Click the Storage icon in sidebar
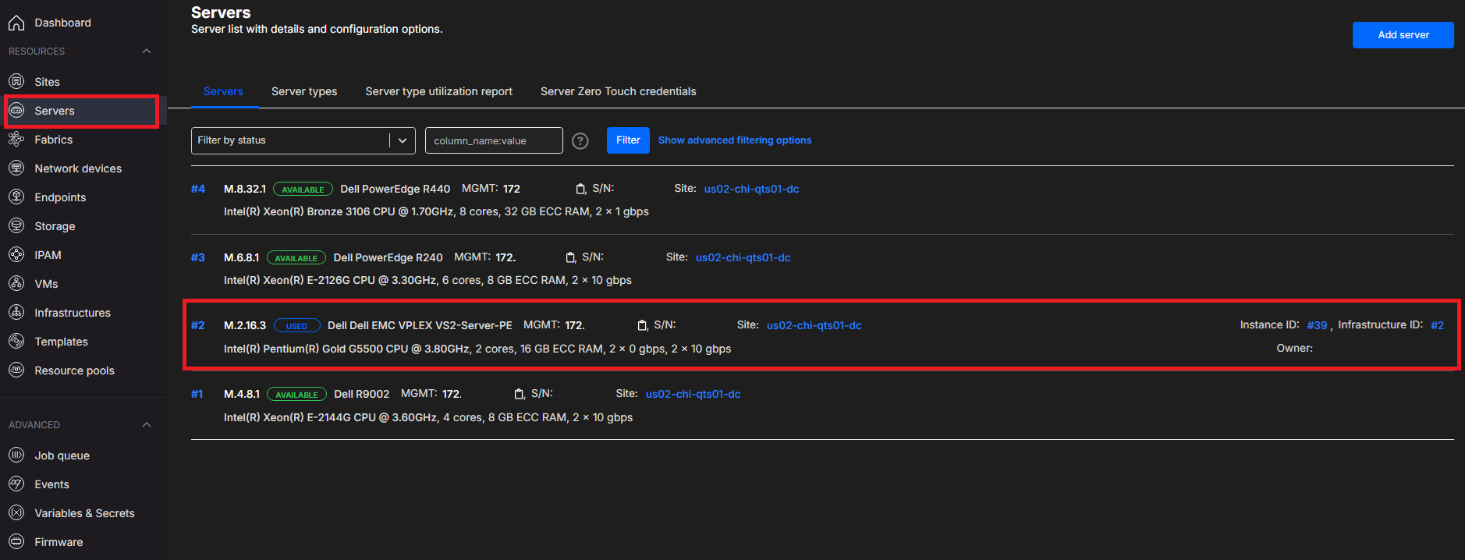Viewport: 1465px width, 560px height. click(16, 226)
